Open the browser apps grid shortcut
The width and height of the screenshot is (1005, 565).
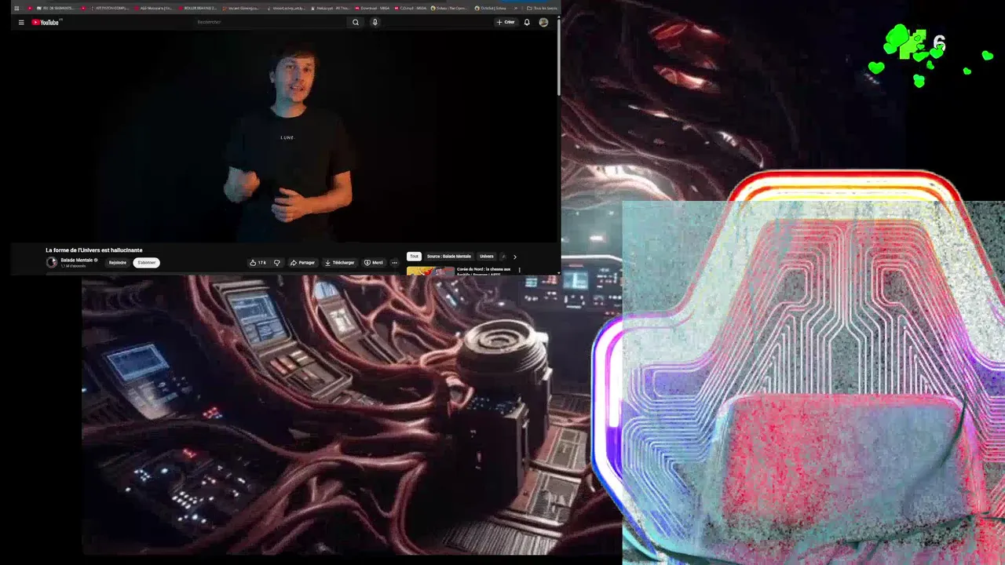coord(16,8)
